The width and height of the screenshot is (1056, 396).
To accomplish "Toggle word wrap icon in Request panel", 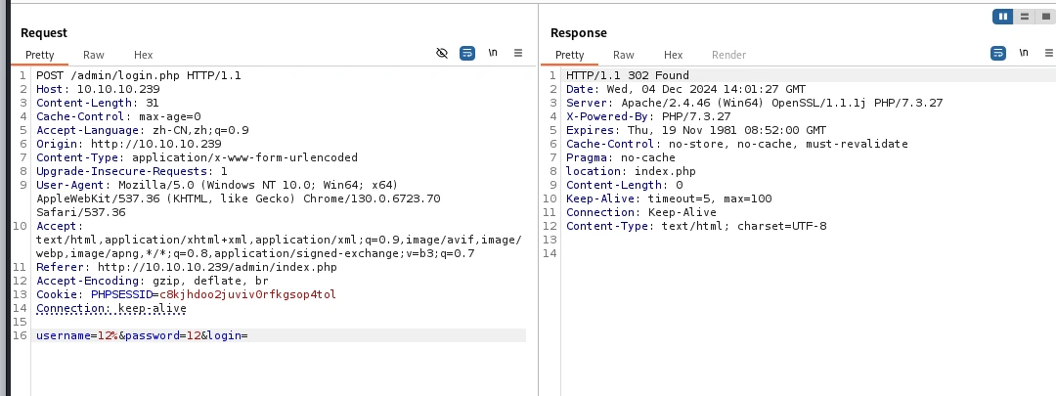I will (x=467, y=53).
